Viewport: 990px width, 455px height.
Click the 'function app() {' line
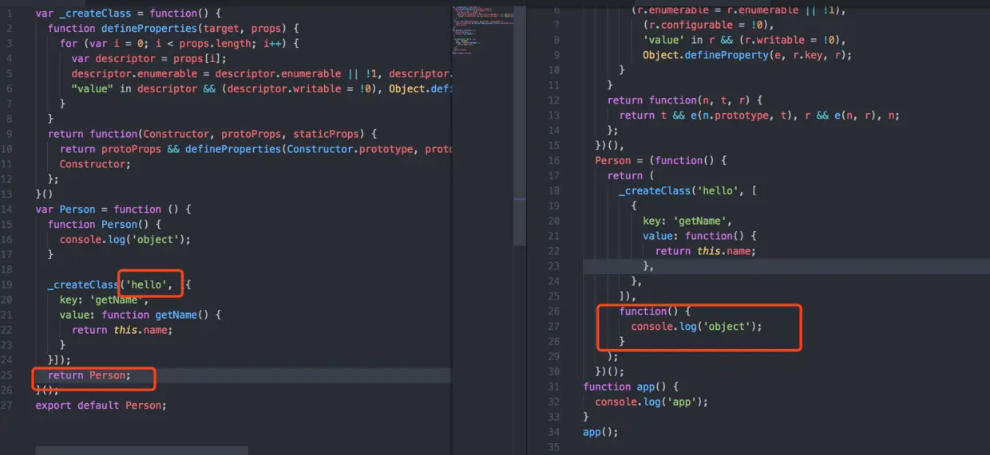point(631,387)
